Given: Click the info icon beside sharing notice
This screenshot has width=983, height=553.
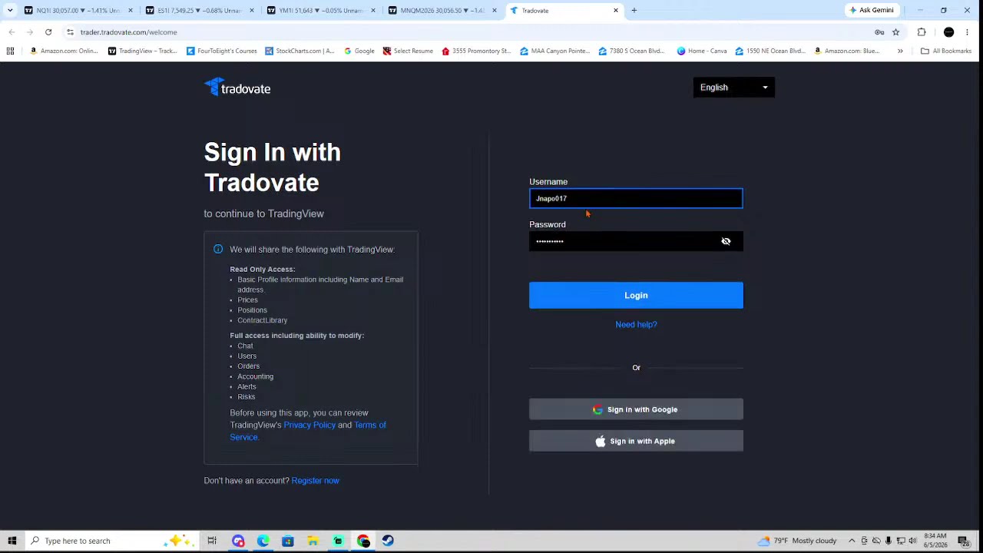Looking at the screenshot, I should pos(218,249).
